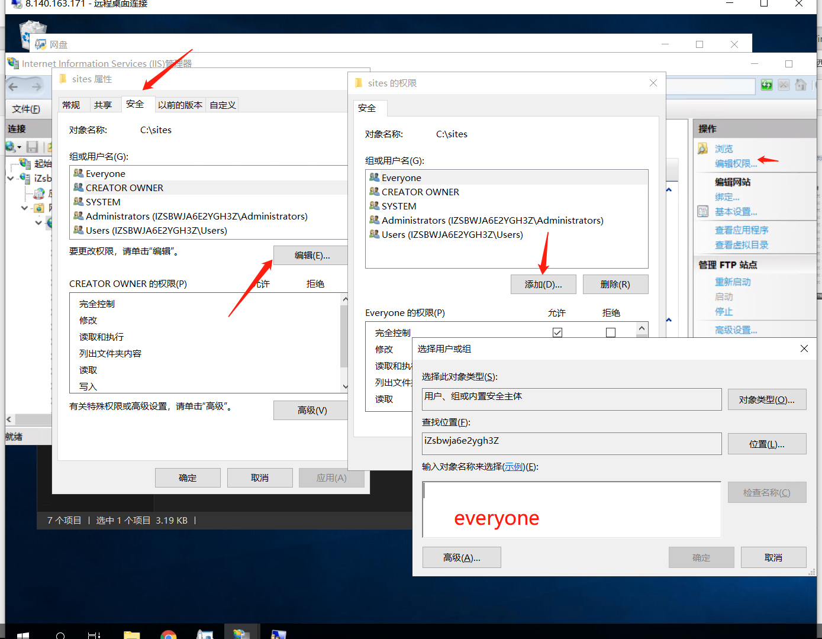Click the Users group icon in sites permissions list
The image size is (822, 639).
(x=374, y=234)
